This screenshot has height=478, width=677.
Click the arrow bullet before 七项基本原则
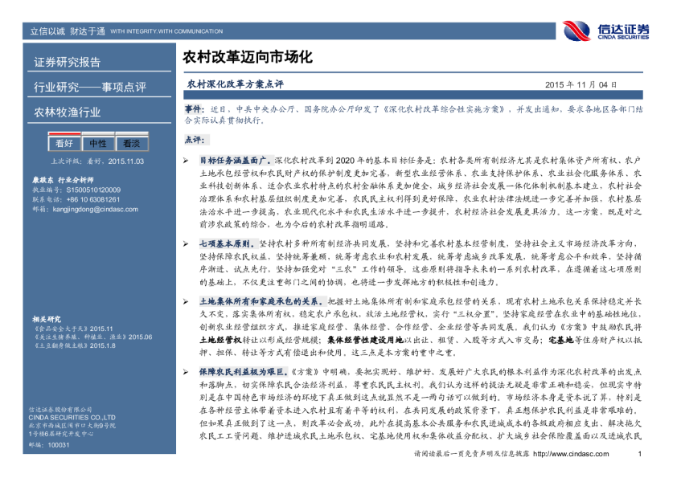pyautogui.click(x=185, y=242)
